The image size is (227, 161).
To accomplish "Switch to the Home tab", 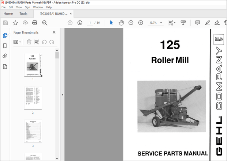I will pos(8,14).
